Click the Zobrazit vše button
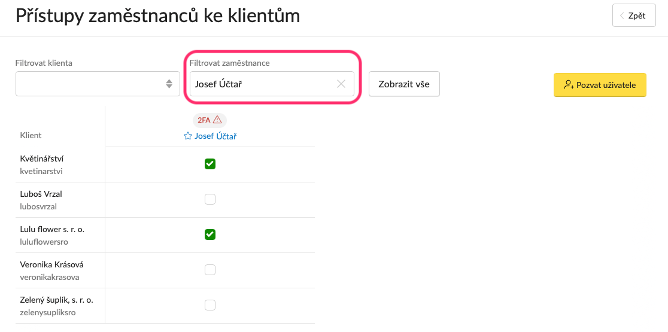The height and width of the screenshot is (332, 668). tap(404, 84)
